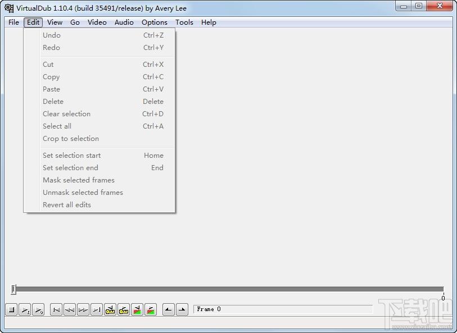Click the Mark in selection button
This screenshot has width=457, height=333.
click(169, 310)
